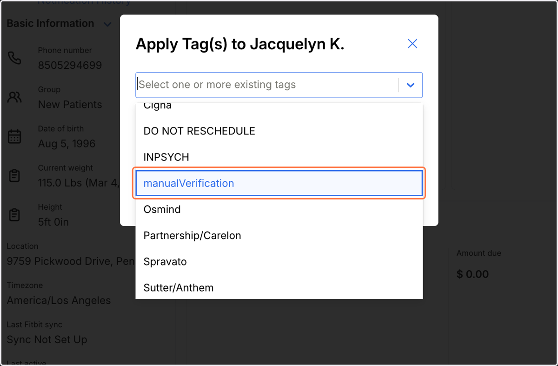Click the clipboard icon beside Height
The height and width of the screenshot is (366, 558).
(14, 215)
